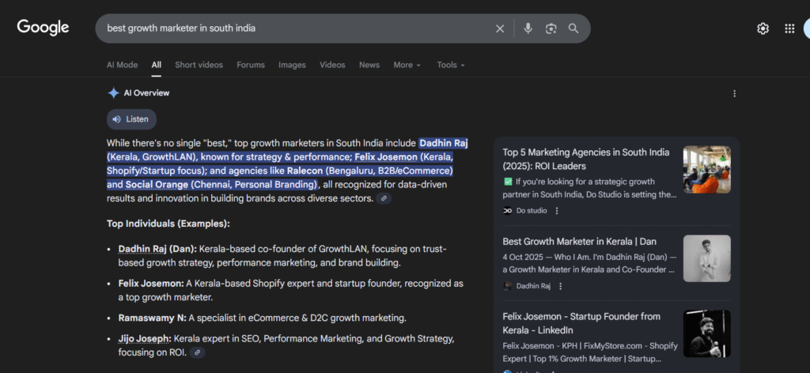Open the Google account avatar
810x373 pixels.
pos(807,29)
